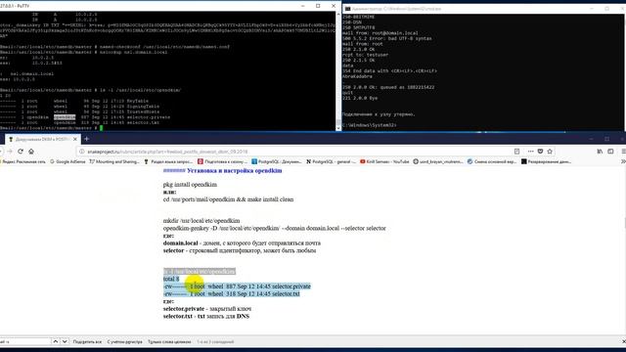This screenshot has width=626, height=352.
Task: Click the PuTTY green cursor prompt
Action: 102,128
